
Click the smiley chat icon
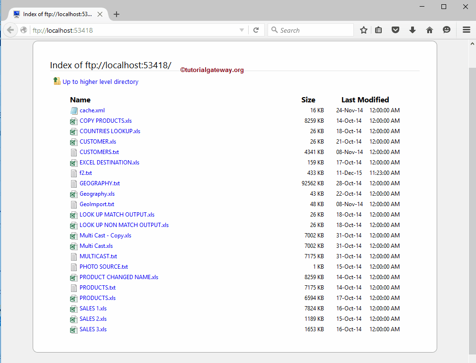(x=446, y=30)
